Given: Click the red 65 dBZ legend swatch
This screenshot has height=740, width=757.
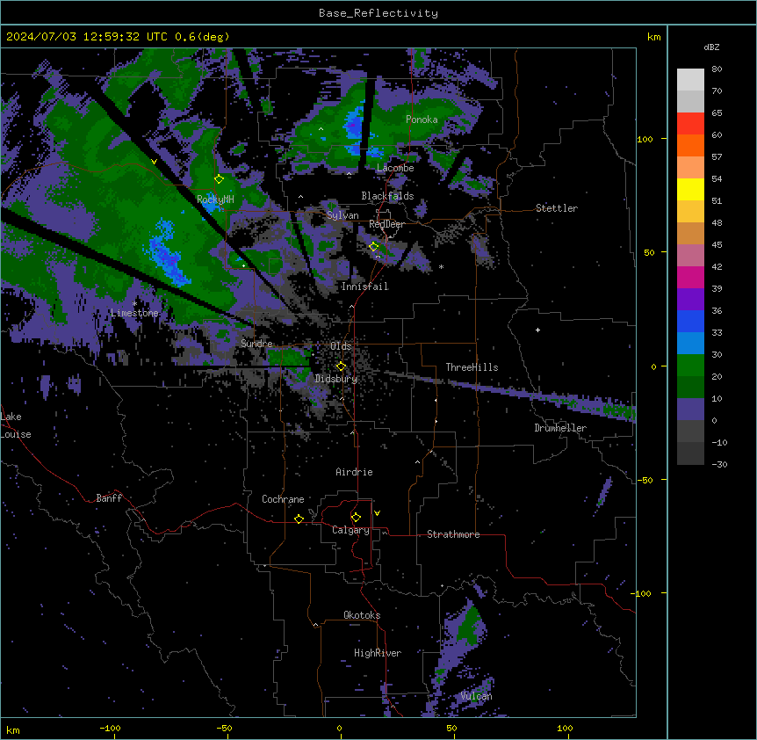Looking at the screenshot, I should (x=690, y=124).
